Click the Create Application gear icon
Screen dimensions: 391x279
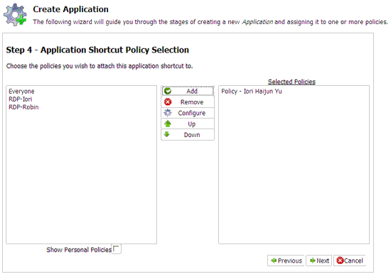coord(15,15)
